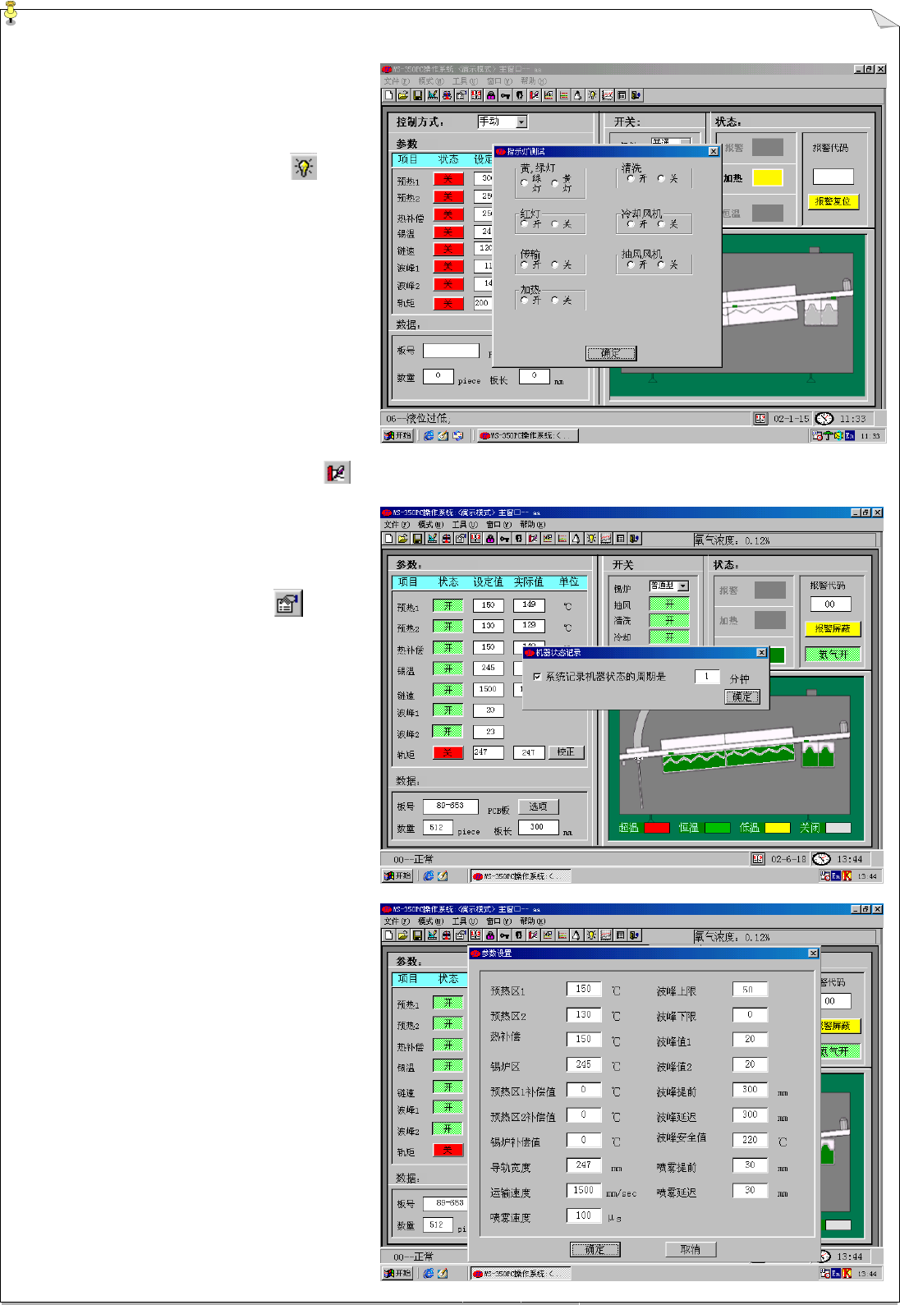
Task: Click Open folder icon in 指示灯测试 window toolbar
Action: coord(403,95)
